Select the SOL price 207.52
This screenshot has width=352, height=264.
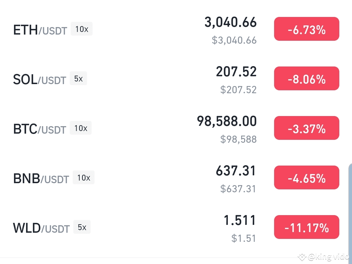[236, 72]
